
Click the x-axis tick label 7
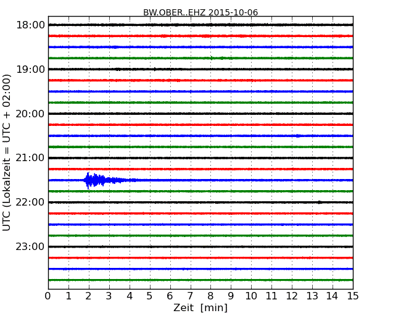pos(190,296)
